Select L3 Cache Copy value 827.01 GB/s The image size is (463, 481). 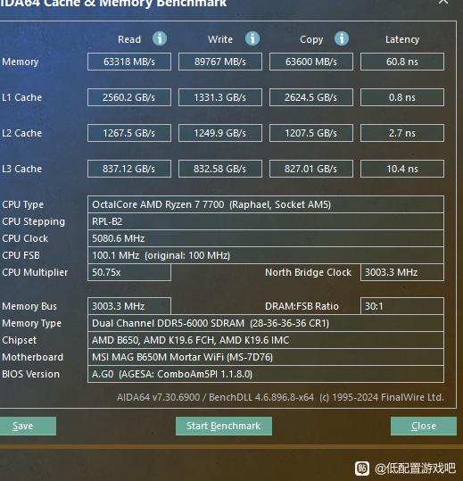click(311, 169)
